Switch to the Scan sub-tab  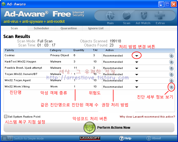tap(14, 28)
